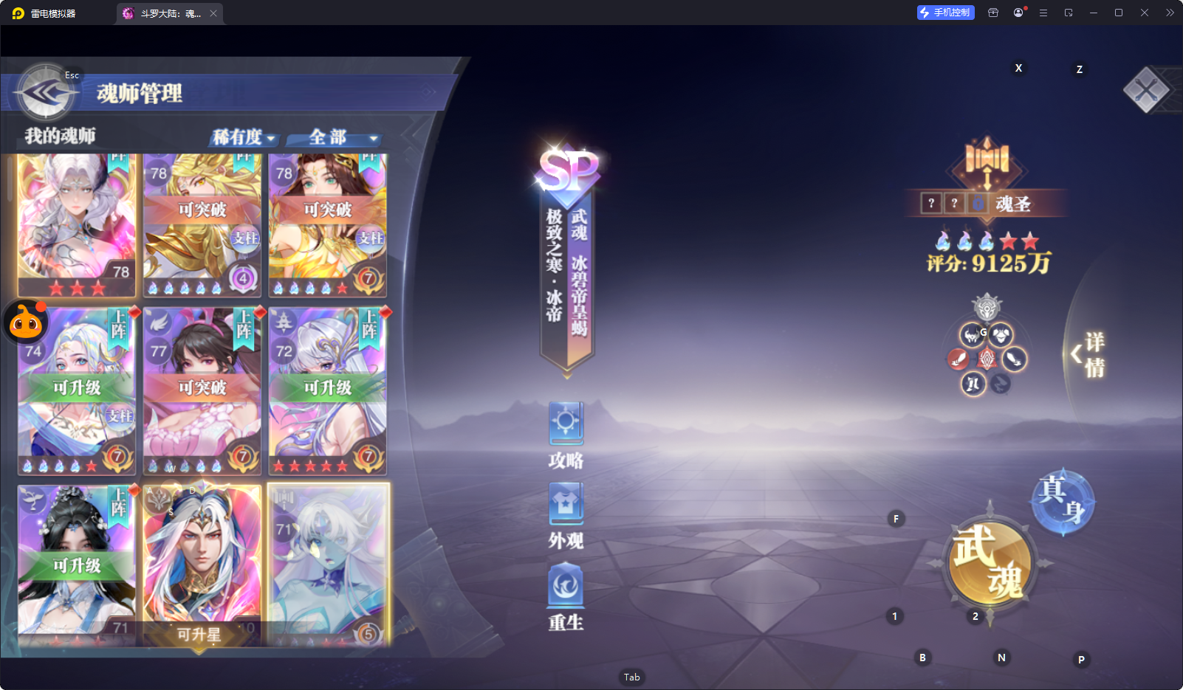
Task: Click the window shrink icon in title bar
Action: click(1069, 13)
